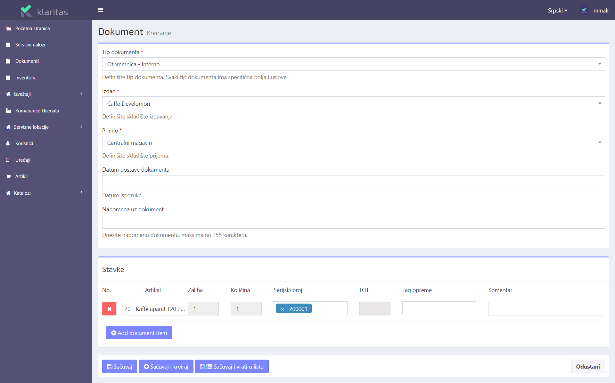Open the Tip dokumenta dropdown
This screenshot has width=615, height=383.
pos(353,64)
